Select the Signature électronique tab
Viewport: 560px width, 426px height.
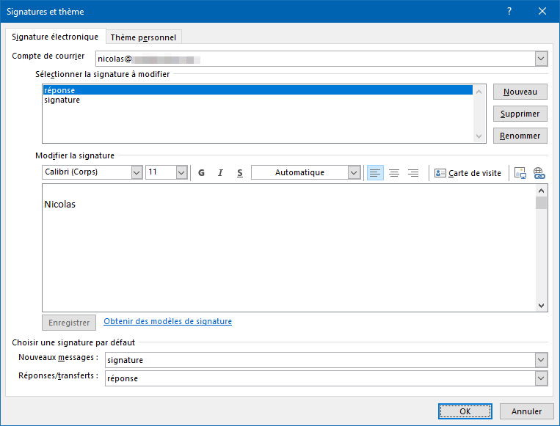pyautogui.click(x=55, y=37)
